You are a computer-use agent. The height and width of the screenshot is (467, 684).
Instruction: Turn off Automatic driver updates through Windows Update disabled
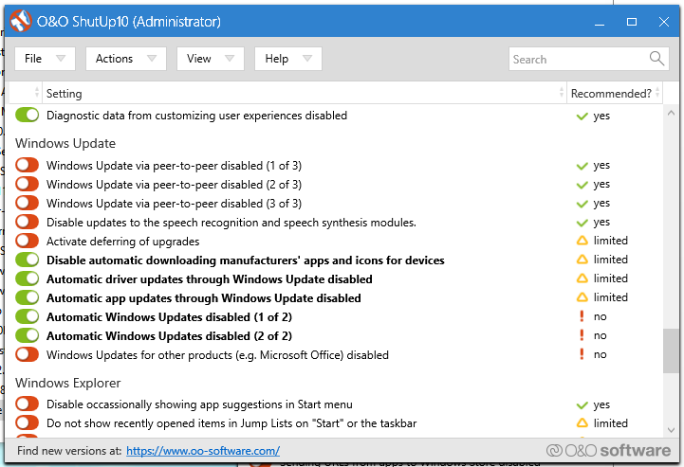[28, 278]
